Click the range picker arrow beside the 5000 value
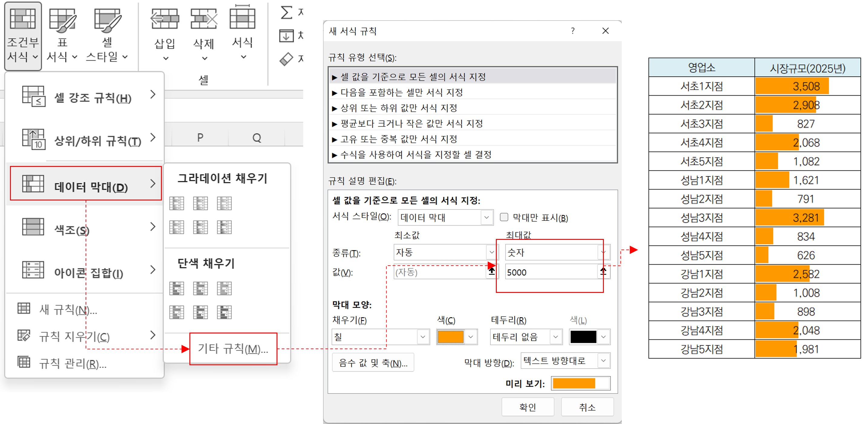Image resolution: width=868 pixels, height=424 pixels. (603, 272)
